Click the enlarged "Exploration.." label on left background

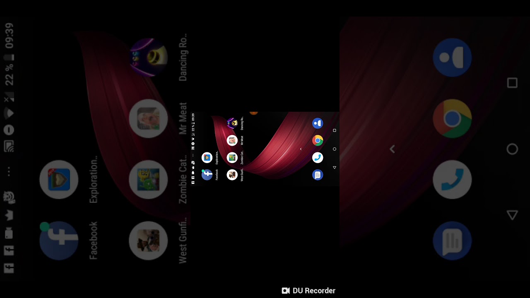click(x=94, y=180)
